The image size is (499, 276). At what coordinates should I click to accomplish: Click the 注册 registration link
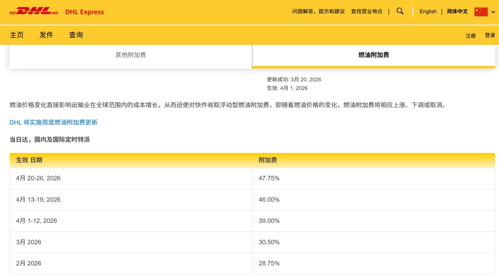click(470, 36)
